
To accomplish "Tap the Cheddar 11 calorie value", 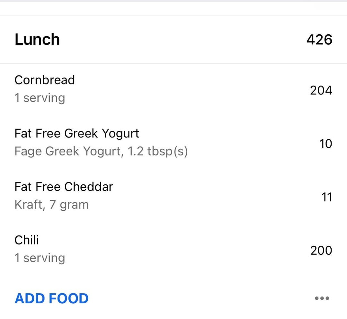I will [326, 197].
